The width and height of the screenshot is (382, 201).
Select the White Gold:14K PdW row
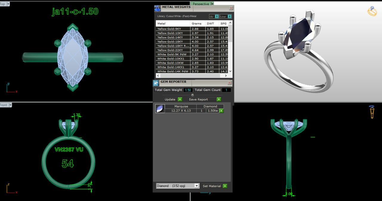point(192,71)
